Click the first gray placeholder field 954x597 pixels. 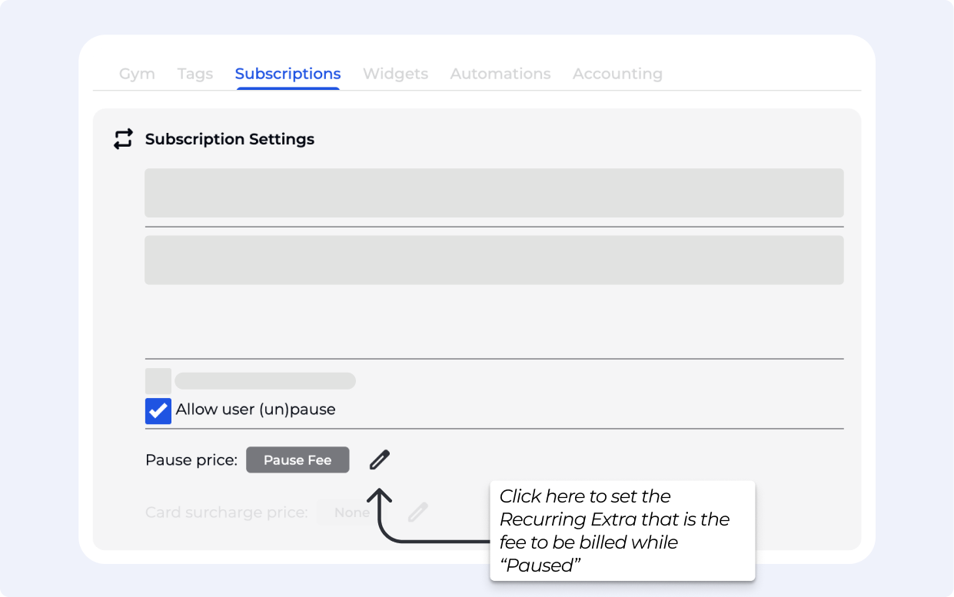coord(494,193)
